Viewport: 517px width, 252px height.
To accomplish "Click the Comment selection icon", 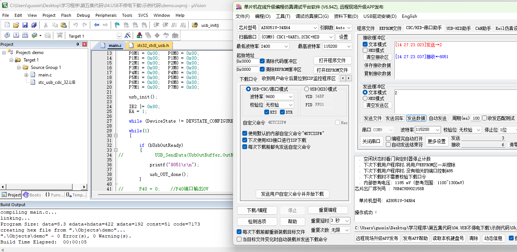I will [x=174, y=25].
